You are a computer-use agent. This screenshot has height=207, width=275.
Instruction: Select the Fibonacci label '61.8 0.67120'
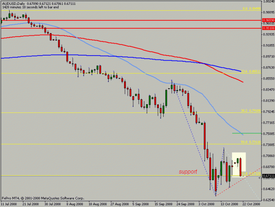click(x=251, y=173)
